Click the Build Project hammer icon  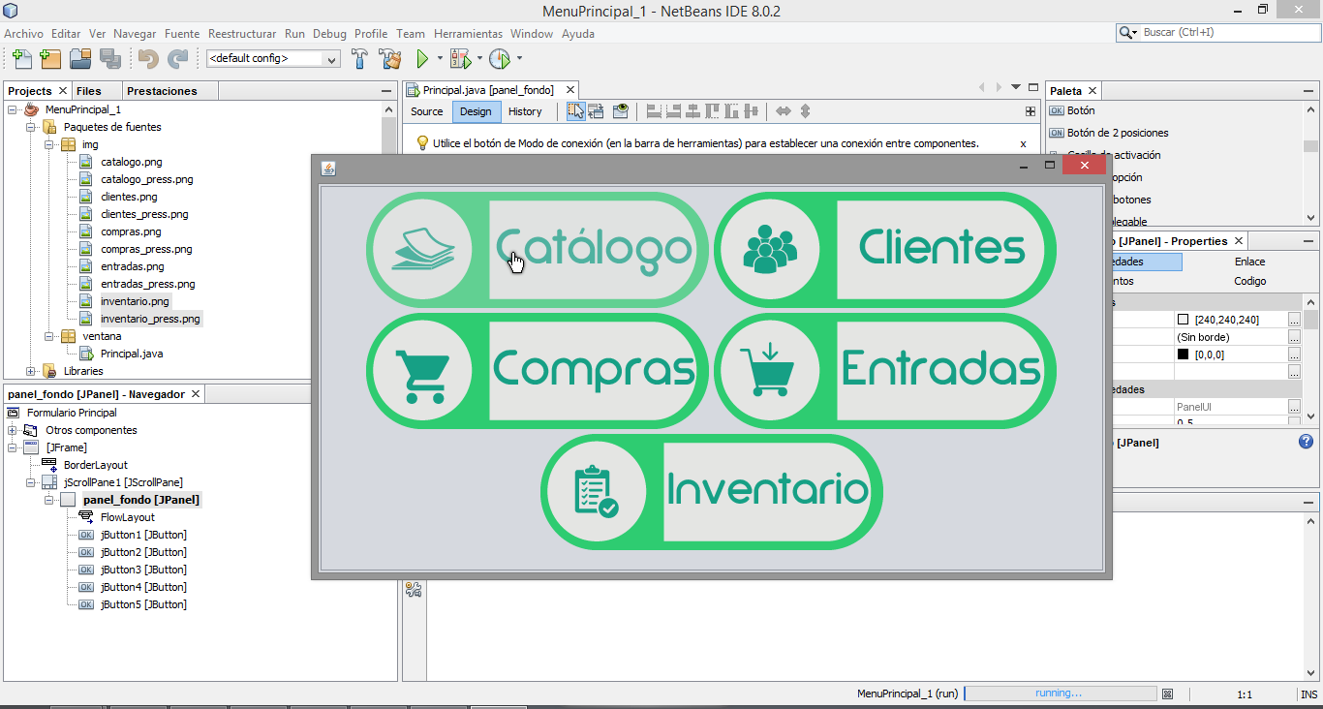click(359, 58)
